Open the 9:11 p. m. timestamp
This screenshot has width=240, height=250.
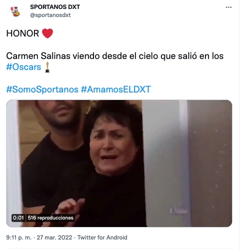[18, 237]
